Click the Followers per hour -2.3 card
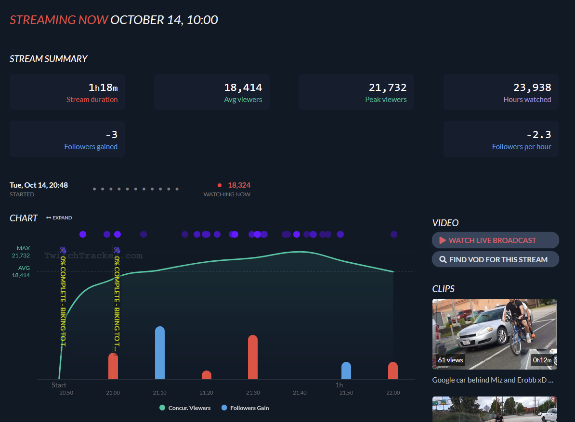 pos(501,139)
